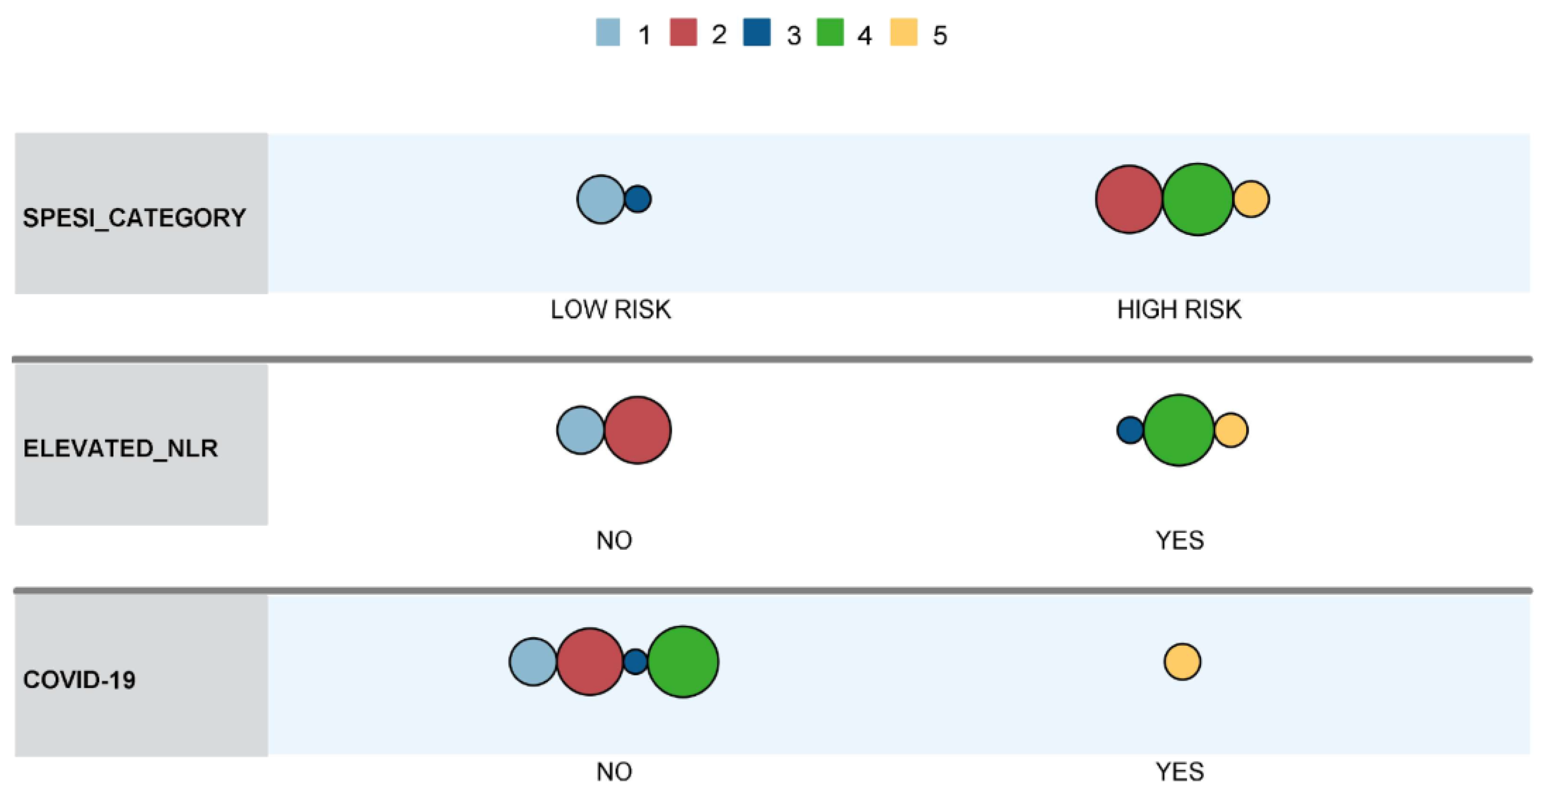Click the yellow bubble under COVID-19 YES
Screen dimensions: 1549x802
(1182, 662)
